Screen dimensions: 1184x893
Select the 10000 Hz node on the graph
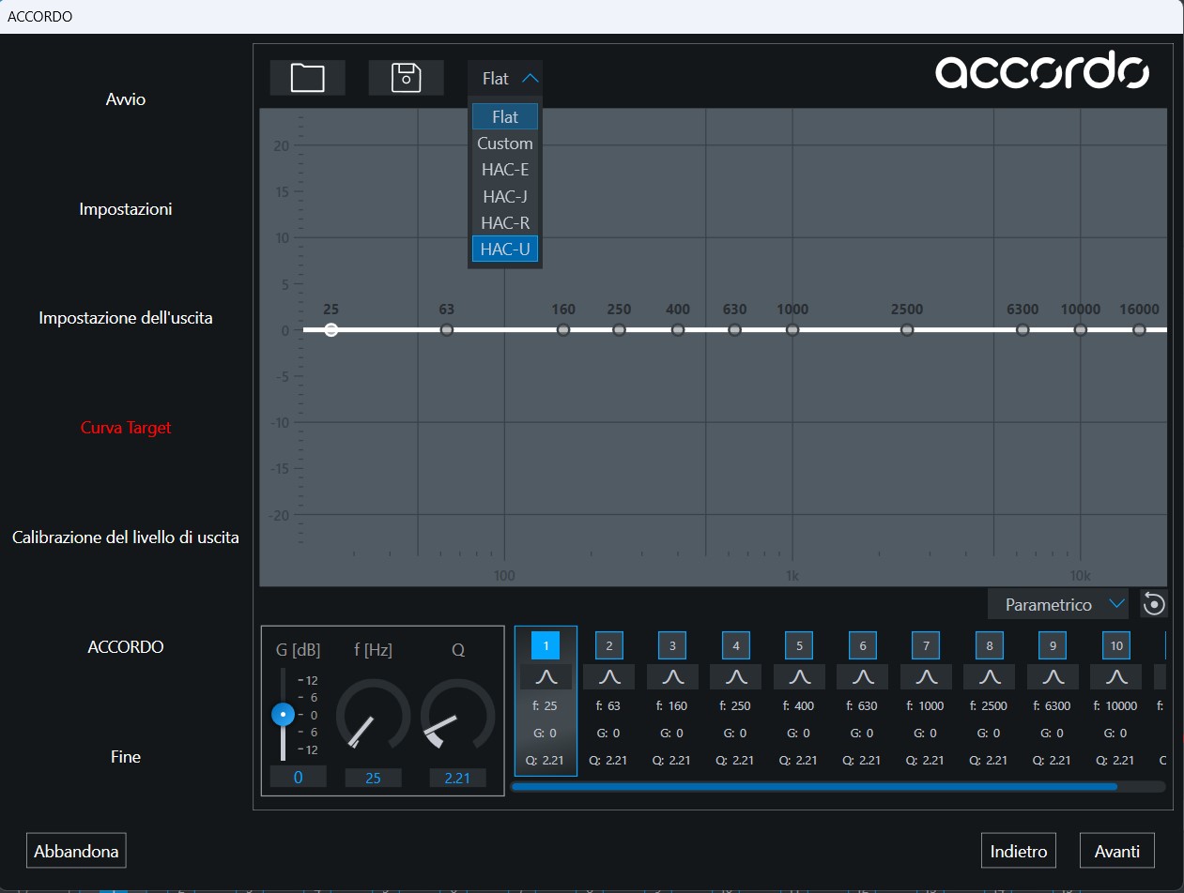pos(1081,329)
